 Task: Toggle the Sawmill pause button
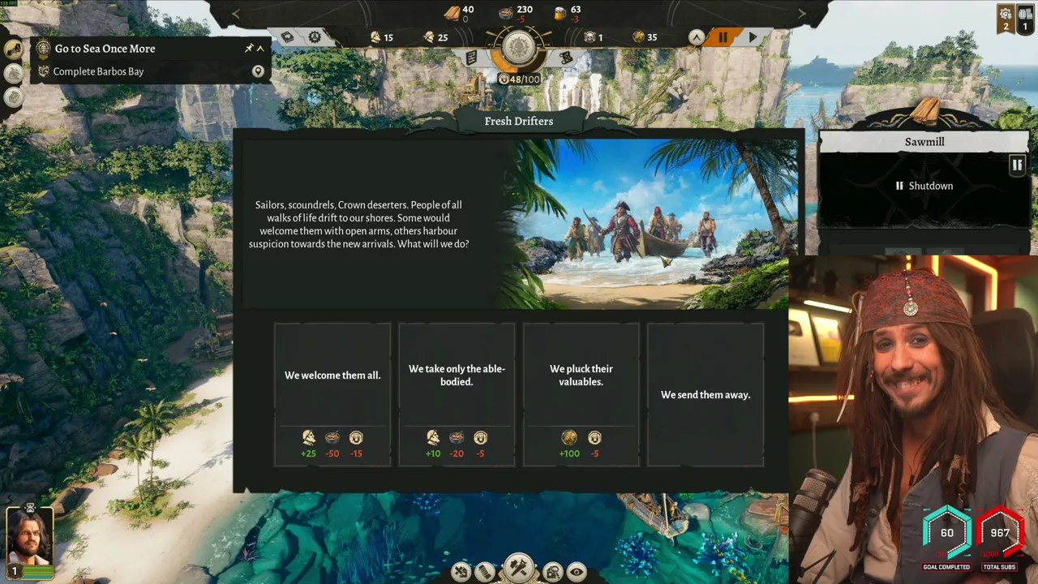tap(1017, 165)
